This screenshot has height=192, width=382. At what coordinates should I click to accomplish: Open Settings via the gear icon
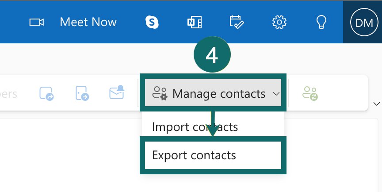coord(279,22)
